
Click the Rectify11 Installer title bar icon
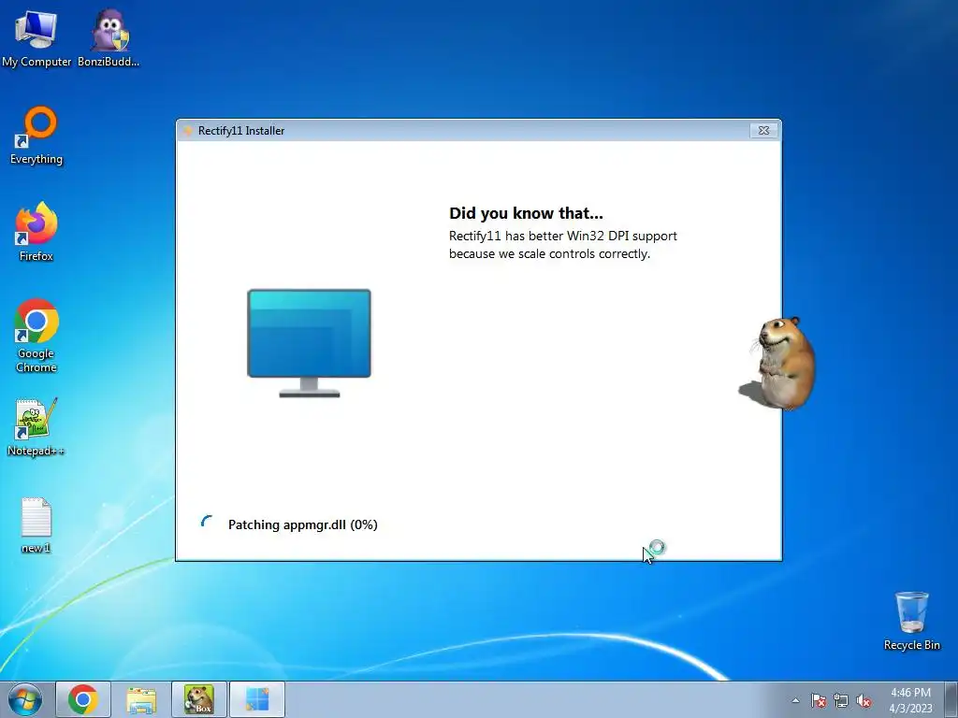click(187, 131)
